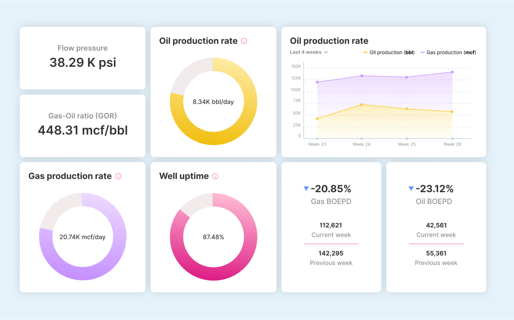514x320 pixels.
Task: Click the Flow pressure metric card
Action: click(82, 58)
